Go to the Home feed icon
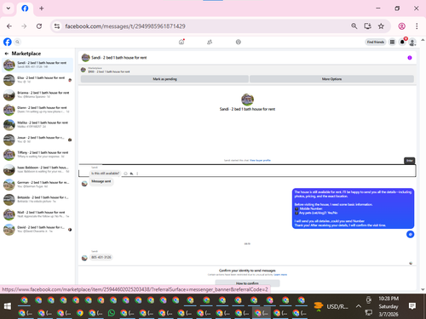 [181, 42]
